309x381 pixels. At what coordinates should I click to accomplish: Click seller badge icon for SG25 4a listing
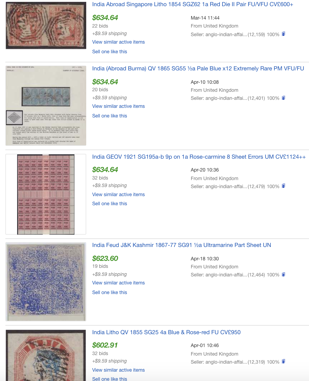tap(284, 361)
